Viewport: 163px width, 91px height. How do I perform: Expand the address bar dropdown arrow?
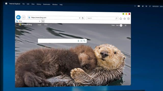(x=80, y=18)
